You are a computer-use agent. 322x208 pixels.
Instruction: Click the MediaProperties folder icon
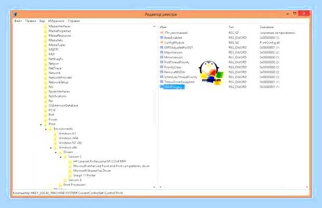[46, 31]
